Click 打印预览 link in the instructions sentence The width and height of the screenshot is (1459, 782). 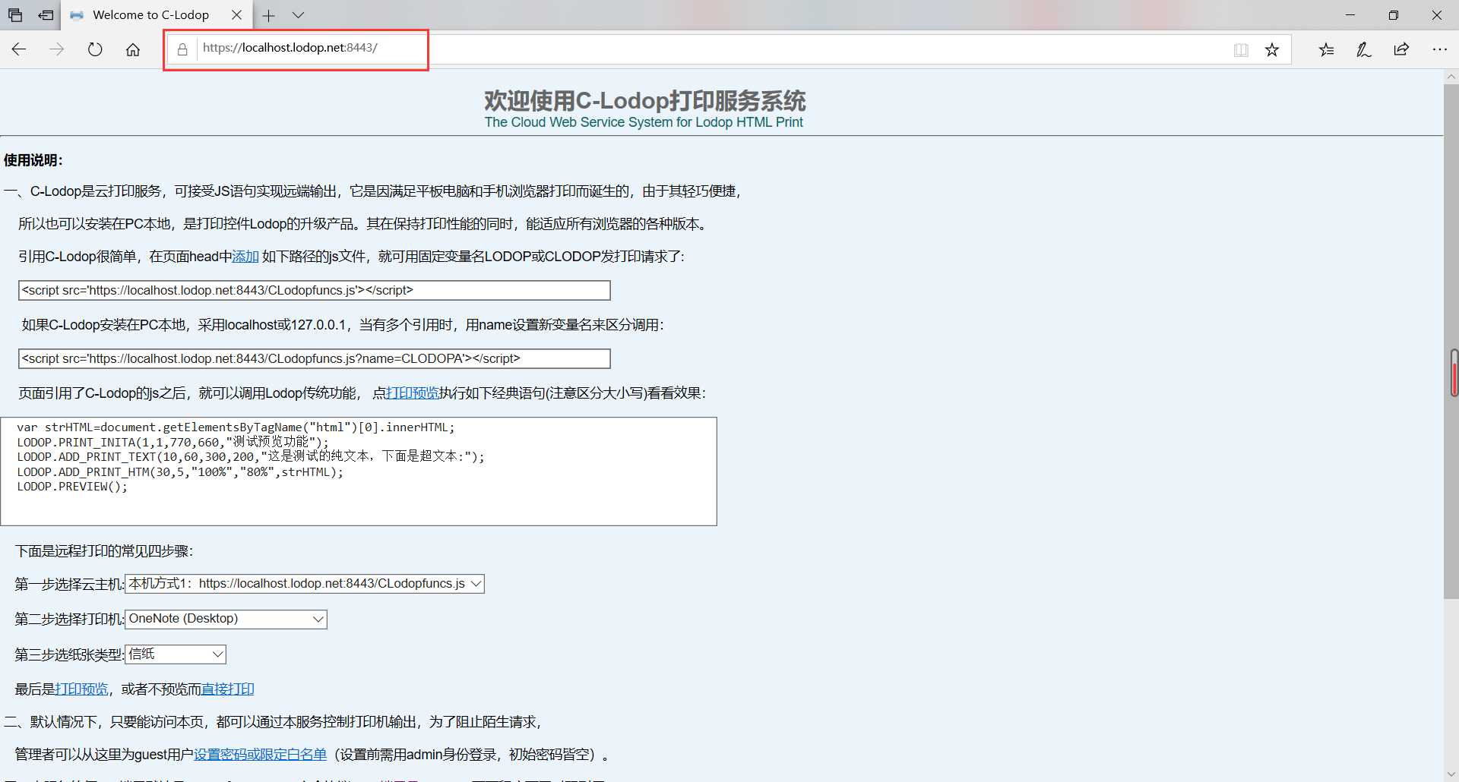[412, 393]
